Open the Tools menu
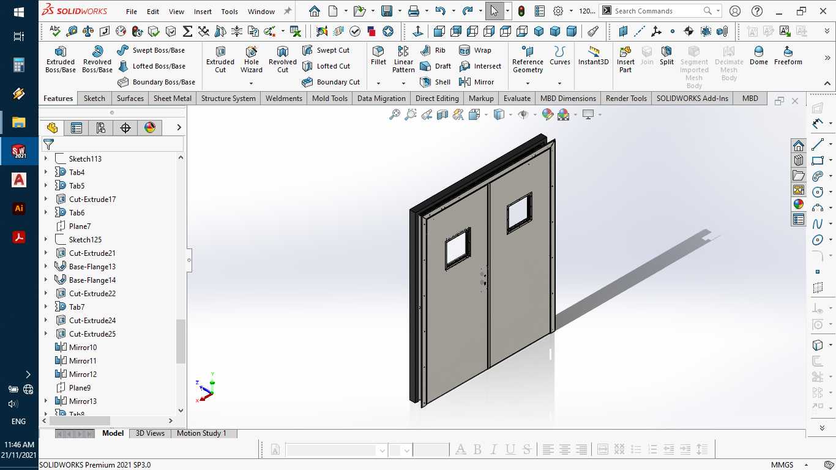836x470 pixels. pyautogui.click(x=230, y=12)
